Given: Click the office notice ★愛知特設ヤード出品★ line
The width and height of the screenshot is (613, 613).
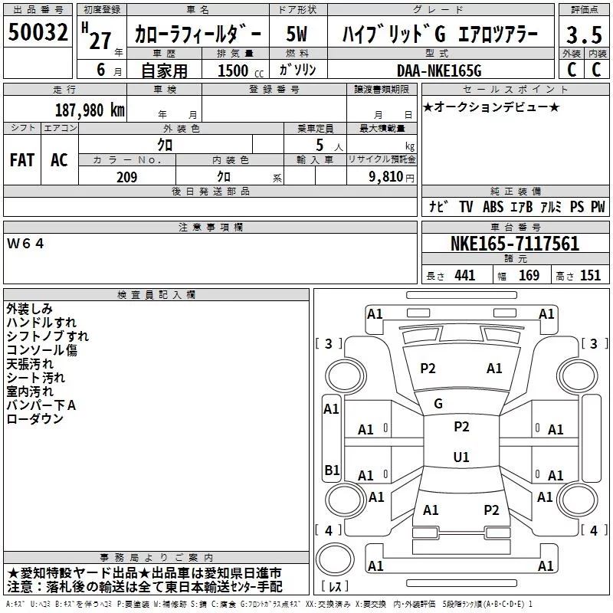Looking at the screenshot, I should click(144, 573).
